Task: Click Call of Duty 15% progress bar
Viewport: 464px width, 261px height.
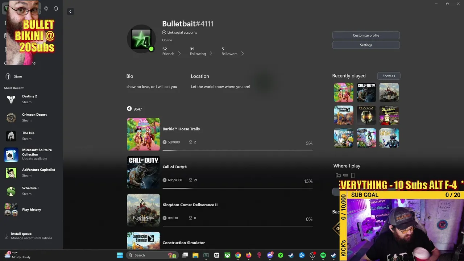Action: click(x=237, y=188)
